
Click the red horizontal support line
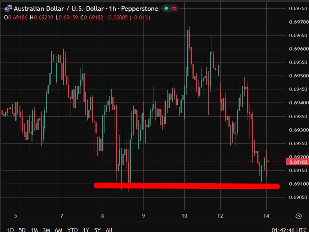click(187, 186)
